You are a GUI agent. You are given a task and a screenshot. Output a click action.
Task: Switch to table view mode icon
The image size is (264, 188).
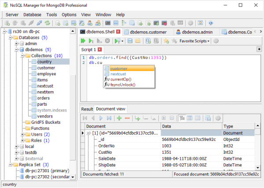(x=190, y=118)
